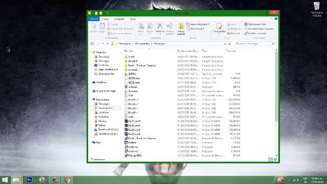Click Pegar acceso directo
Image resolution: width=327 pixels, height=184 pixels.
(x=120, y=33)
